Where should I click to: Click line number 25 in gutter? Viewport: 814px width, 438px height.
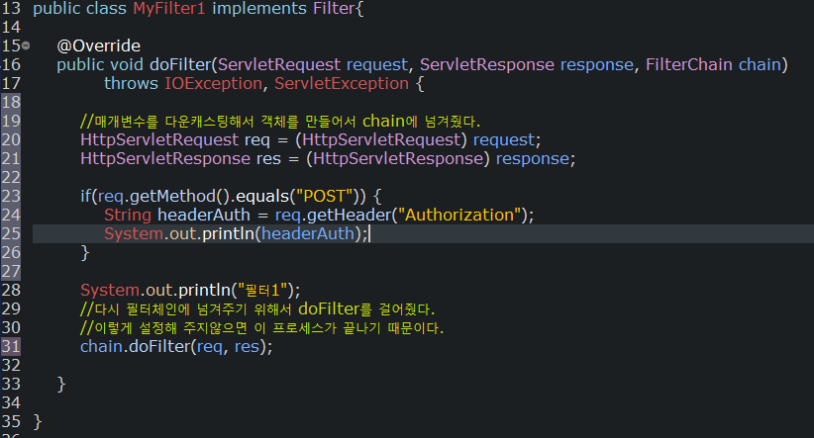point(11,233)
